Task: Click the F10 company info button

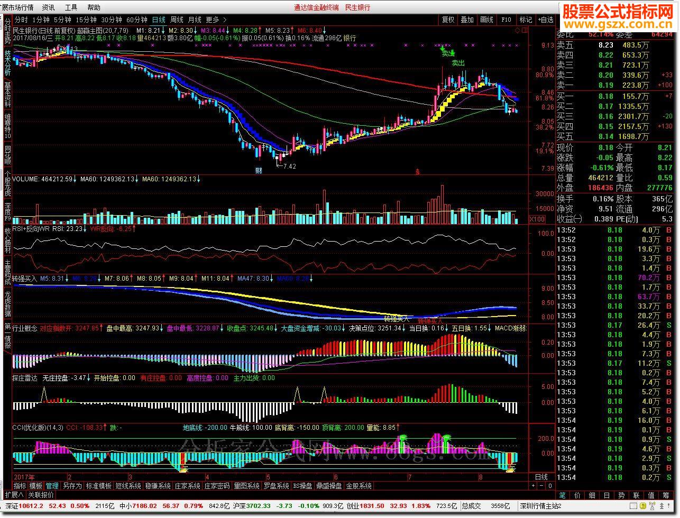Action: pyautogui.click(x=506, y=20)
